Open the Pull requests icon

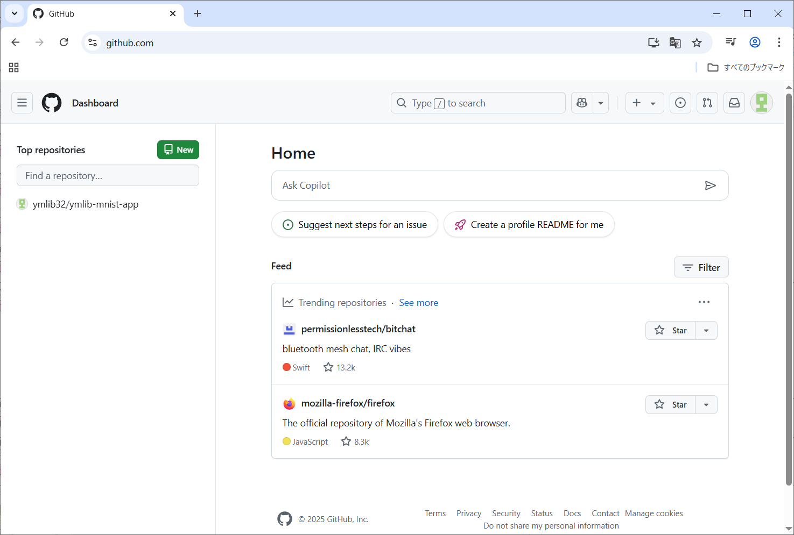click(x=707, y=103)
